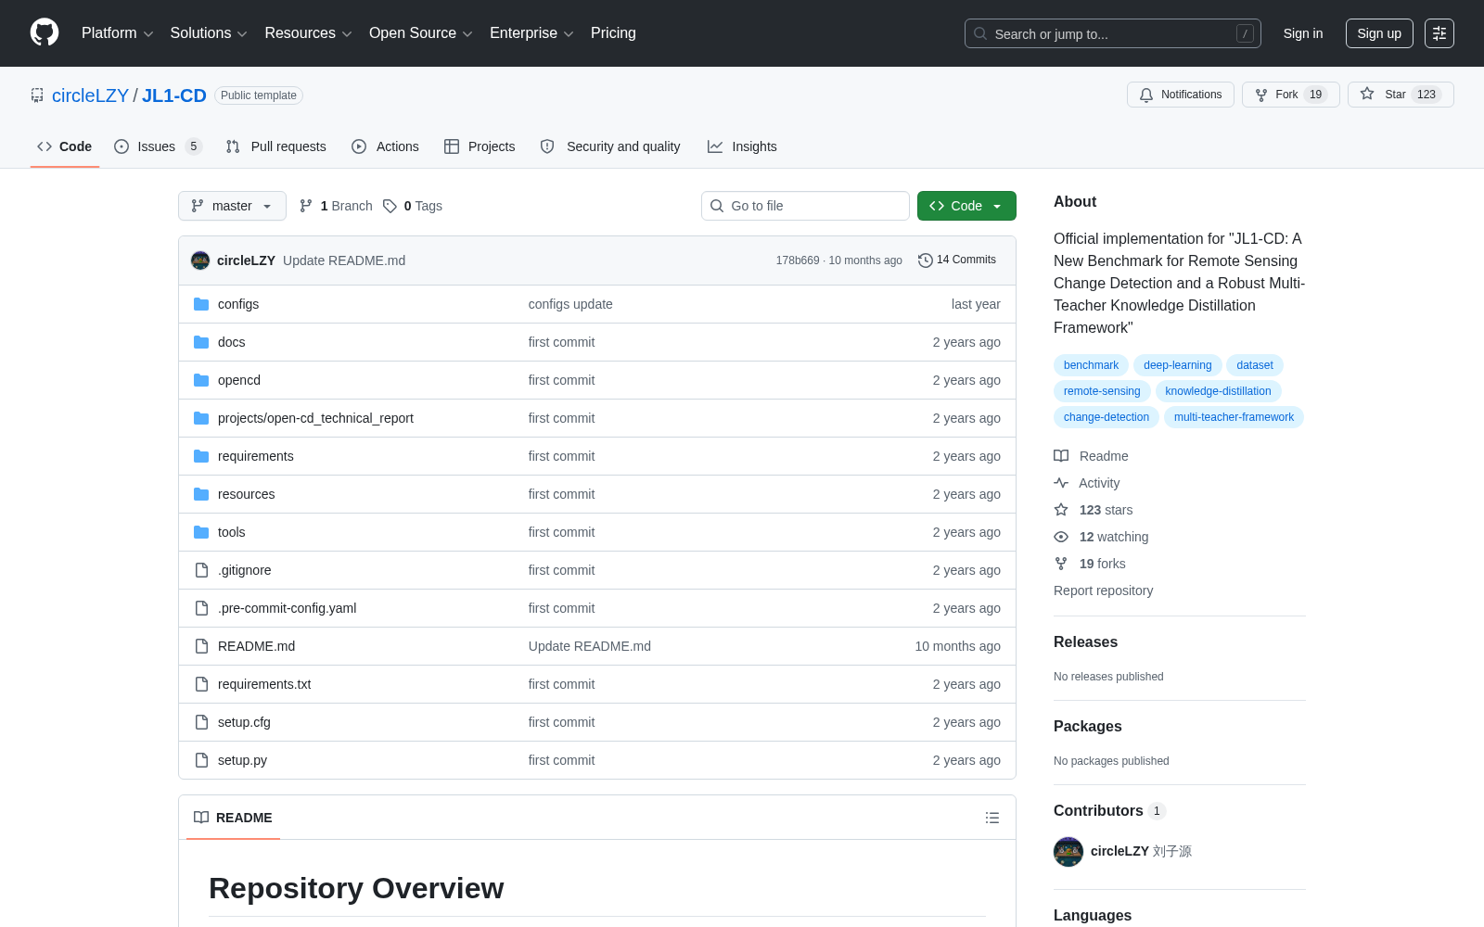Screen dimensions: 1484x927
Task: Click the Sign up button
Action: [1379, 33]
